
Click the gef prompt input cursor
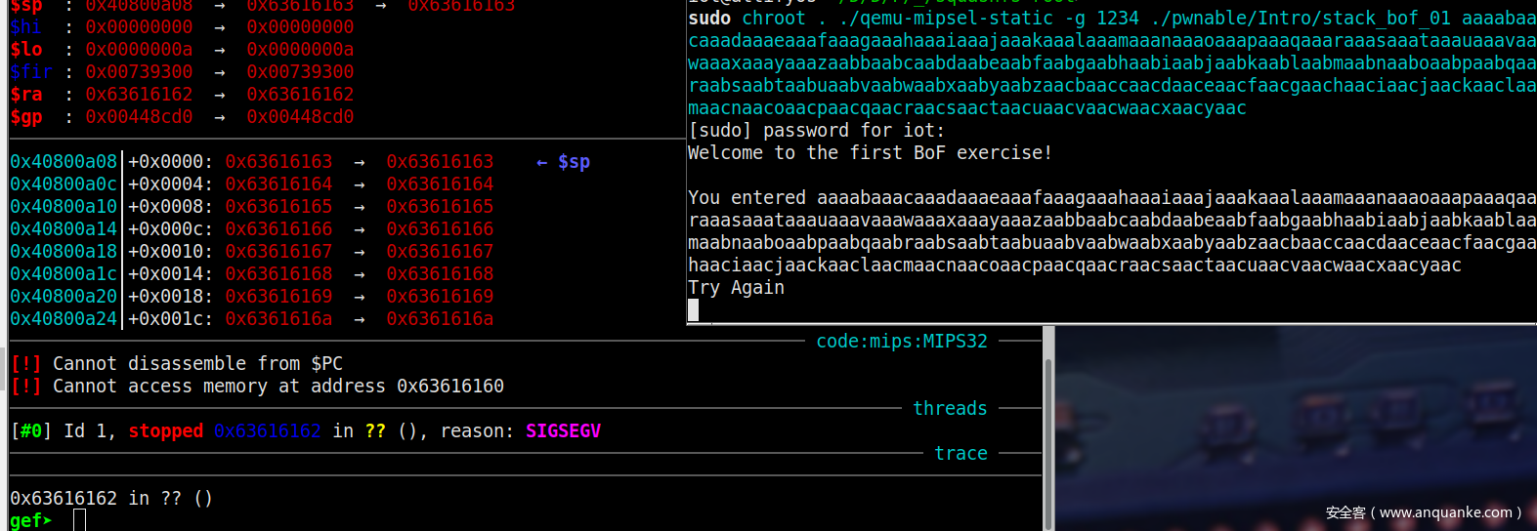(79, 520)
